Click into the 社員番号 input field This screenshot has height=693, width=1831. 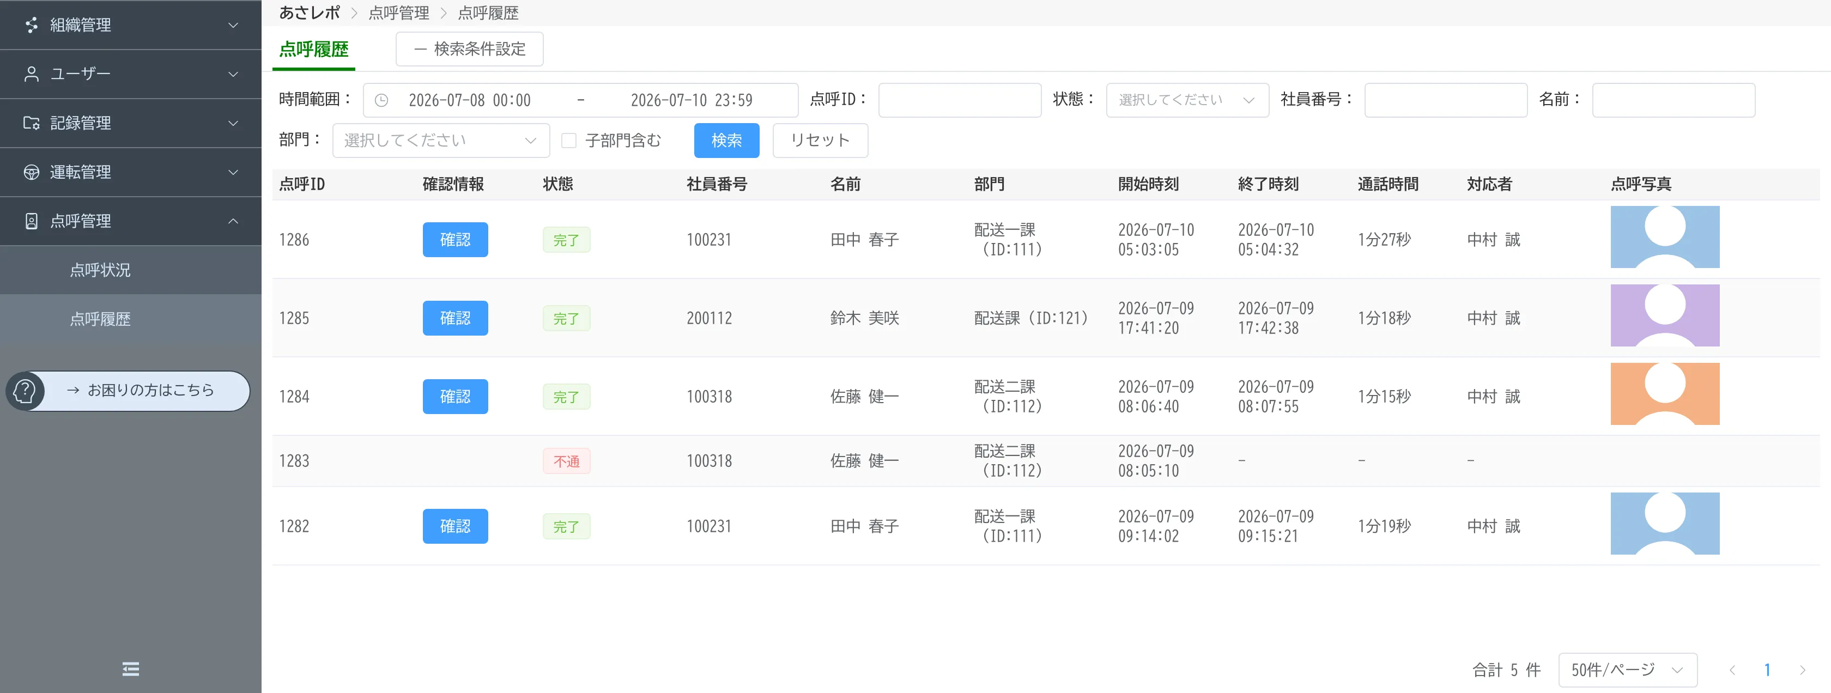(1446, 100)
